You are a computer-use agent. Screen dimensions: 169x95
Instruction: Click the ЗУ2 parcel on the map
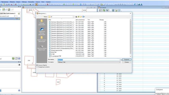(58, 82)
